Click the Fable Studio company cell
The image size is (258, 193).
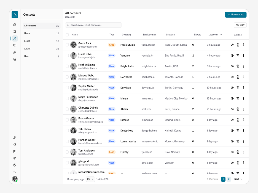coord(128,45)
